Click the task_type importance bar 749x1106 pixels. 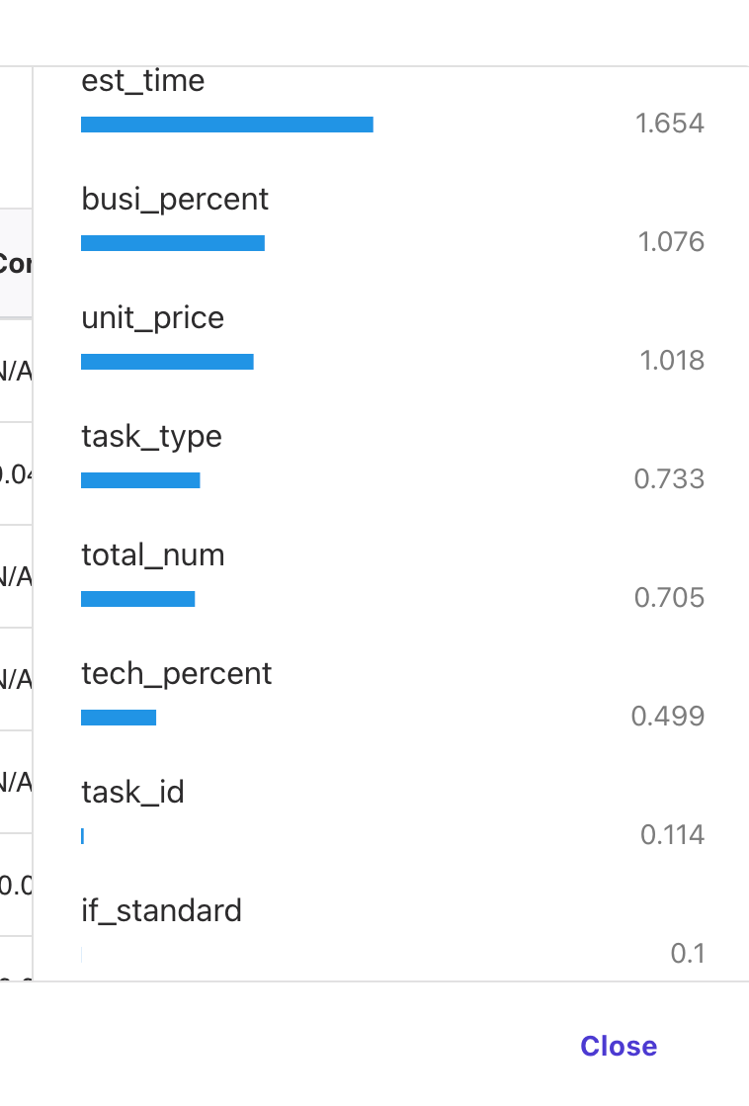pos(140,480)
